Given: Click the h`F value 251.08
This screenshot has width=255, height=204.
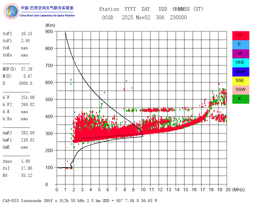Looking at the screenshot, I should (28, 97).
